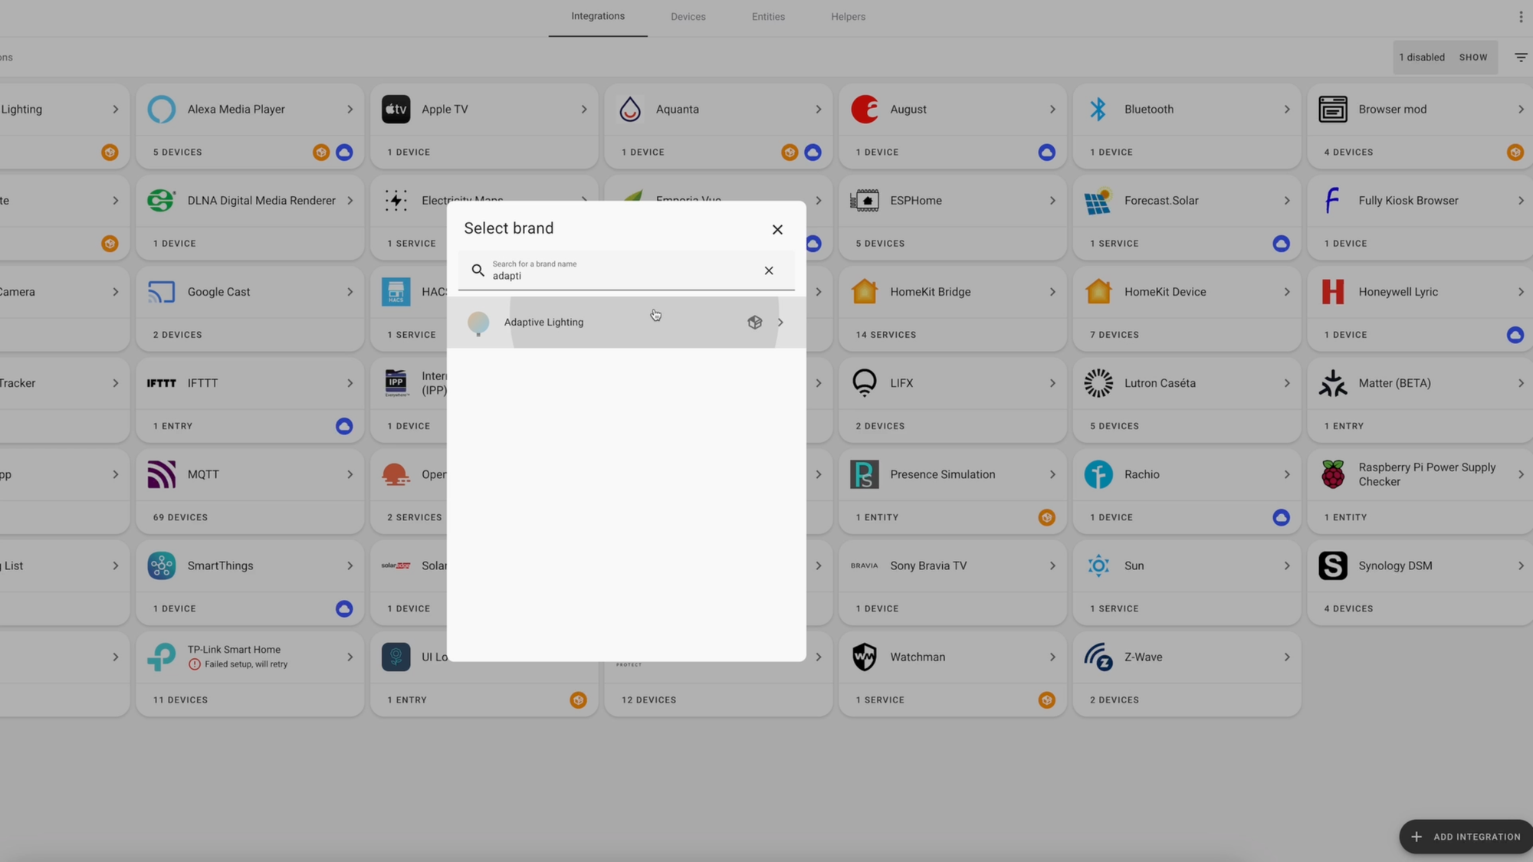Open the filter options icon

tap(1521, 57)
